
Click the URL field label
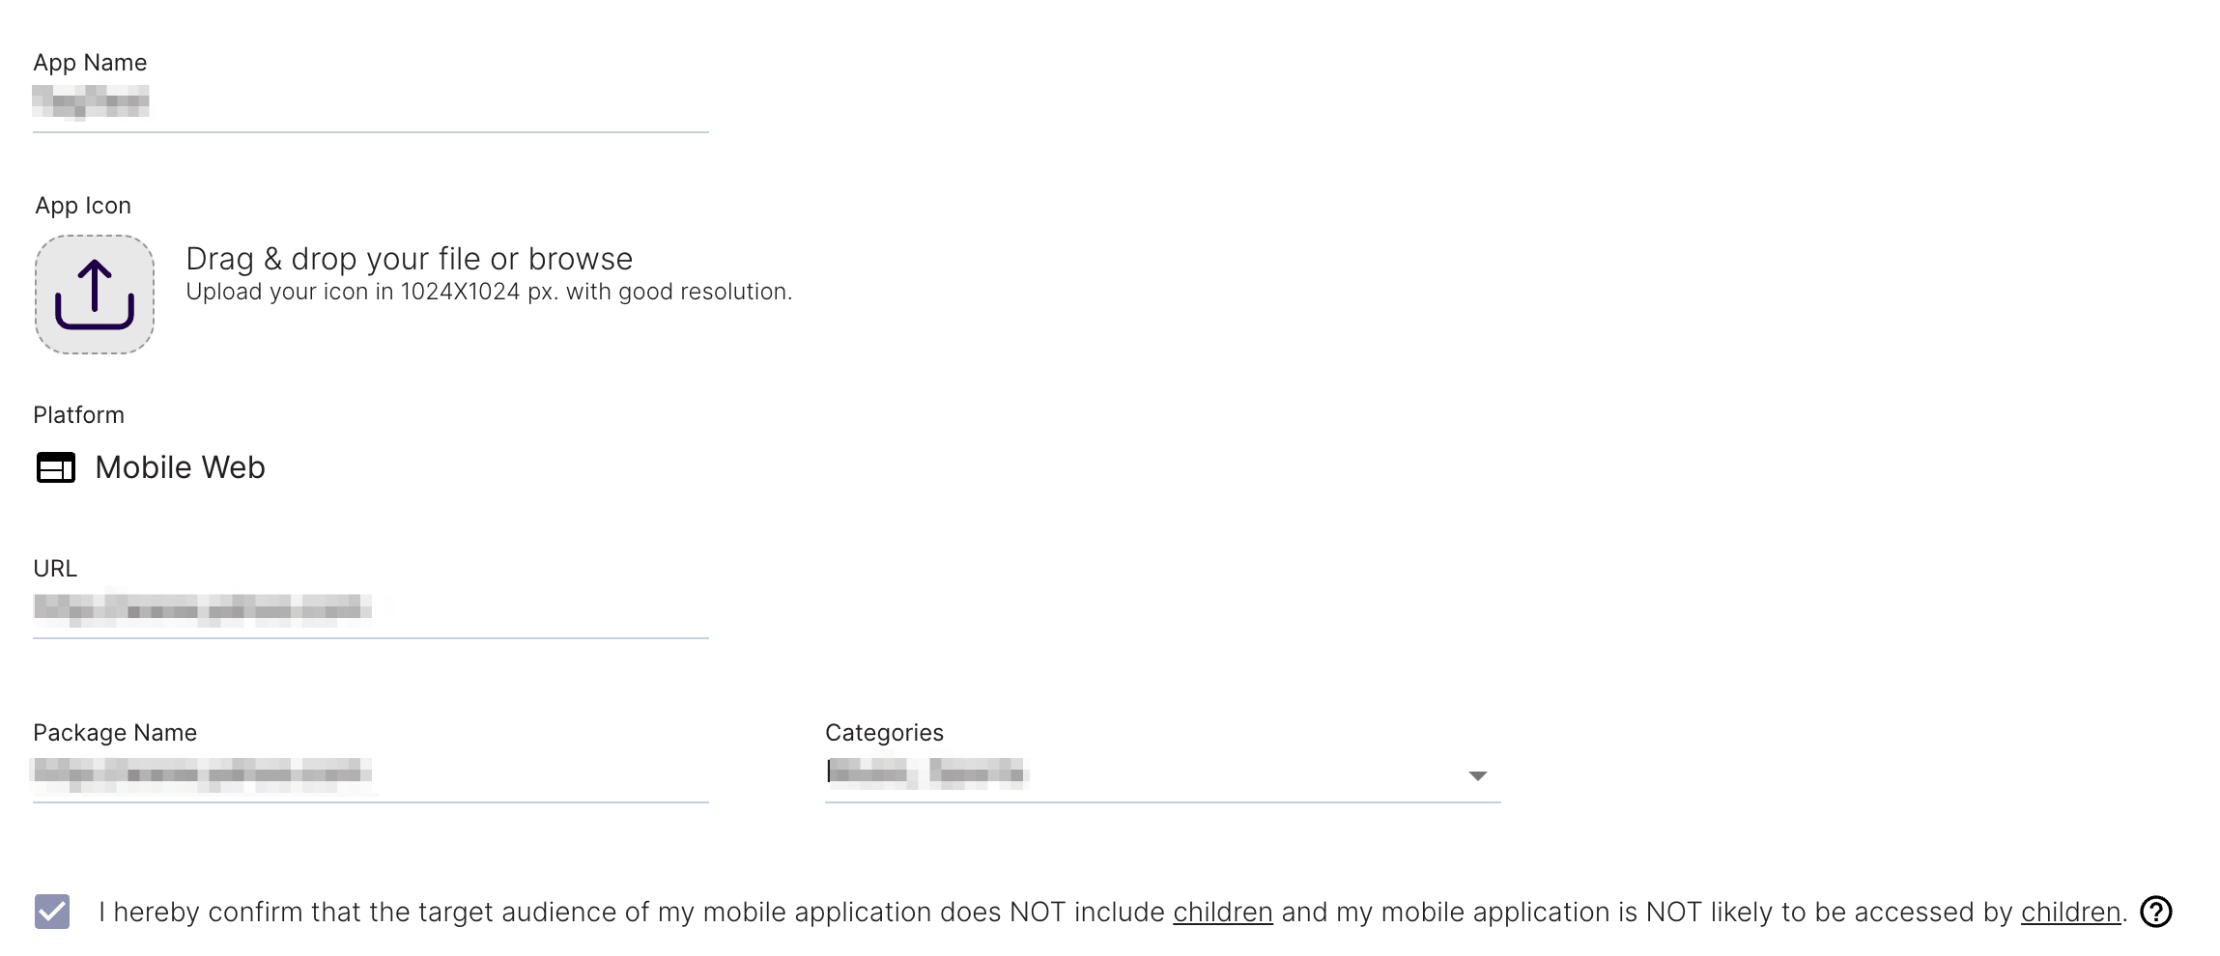[55, 569]
